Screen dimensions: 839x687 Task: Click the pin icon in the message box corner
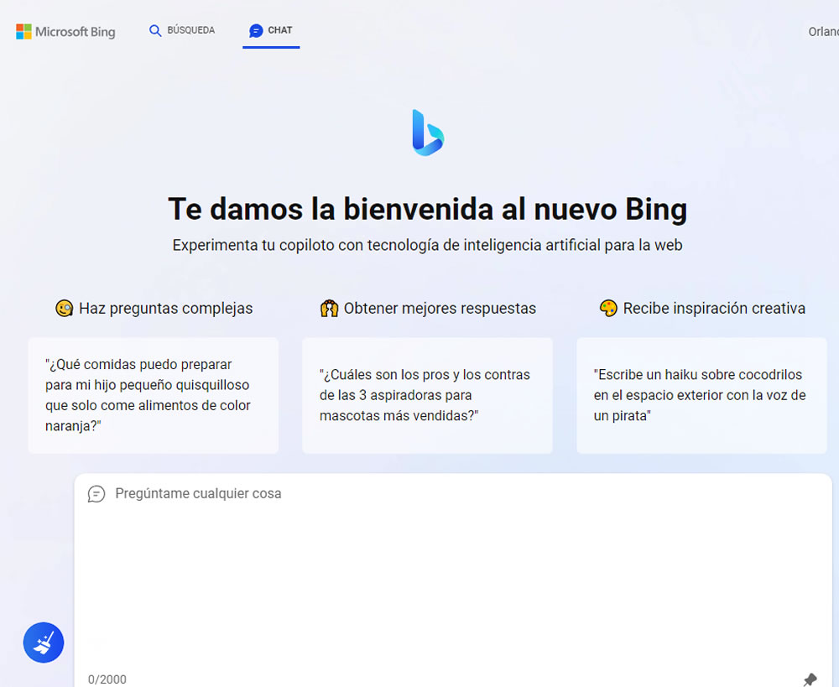(x=810, y=679)
